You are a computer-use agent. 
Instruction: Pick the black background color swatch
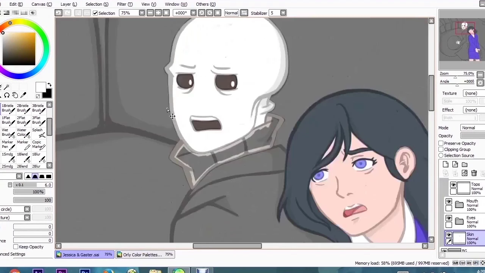pyautogui.click(x=47, y=94)
